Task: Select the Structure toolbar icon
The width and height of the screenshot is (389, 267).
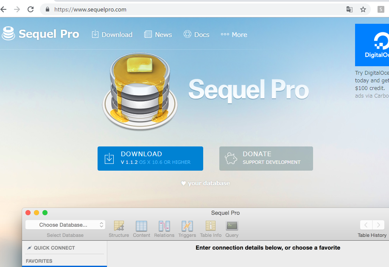Action: tap(119, 226)
